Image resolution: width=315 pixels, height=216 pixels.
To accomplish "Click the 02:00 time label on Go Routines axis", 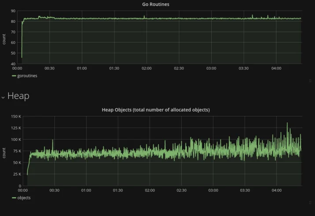I will 147,68.
